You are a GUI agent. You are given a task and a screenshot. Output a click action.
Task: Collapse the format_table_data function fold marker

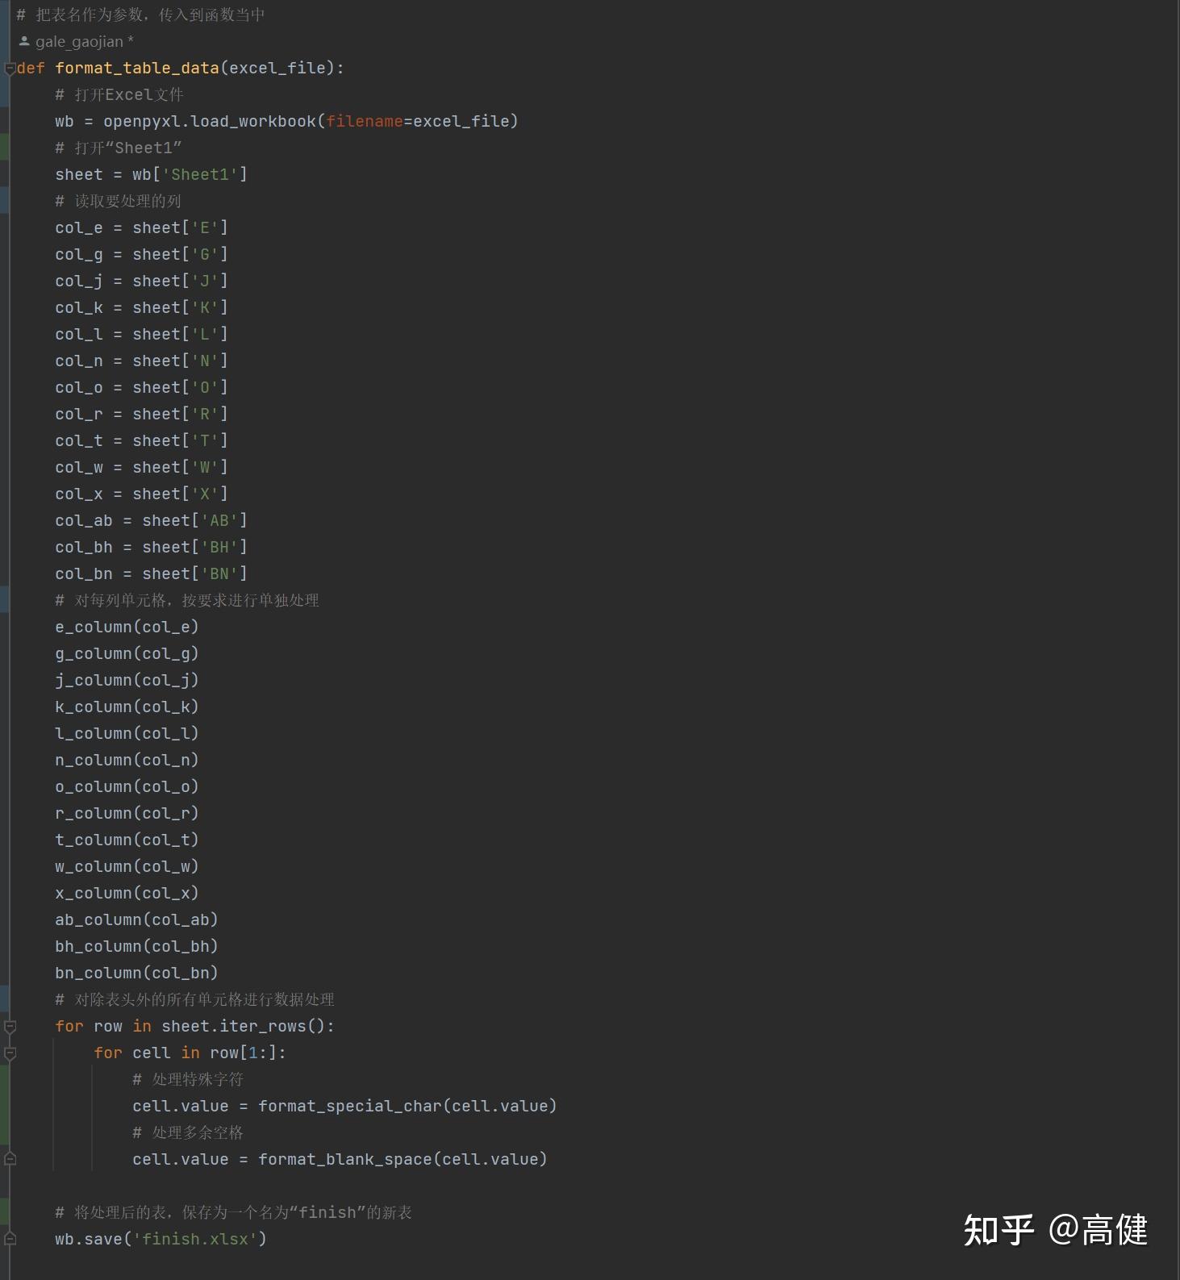coord(10,68)
